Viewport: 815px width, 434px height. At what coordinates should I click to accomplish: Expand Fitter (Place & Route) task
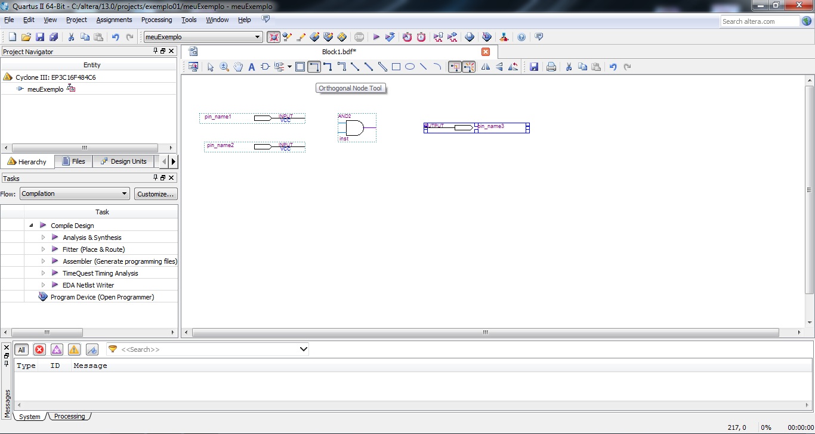tap(43, 249)
